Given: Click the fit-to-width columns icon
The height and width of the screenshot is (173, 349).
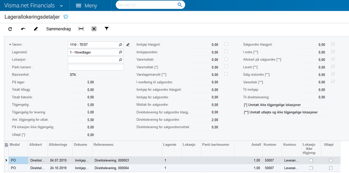Looking at the screenshot, I should click(x=81, y=29).
